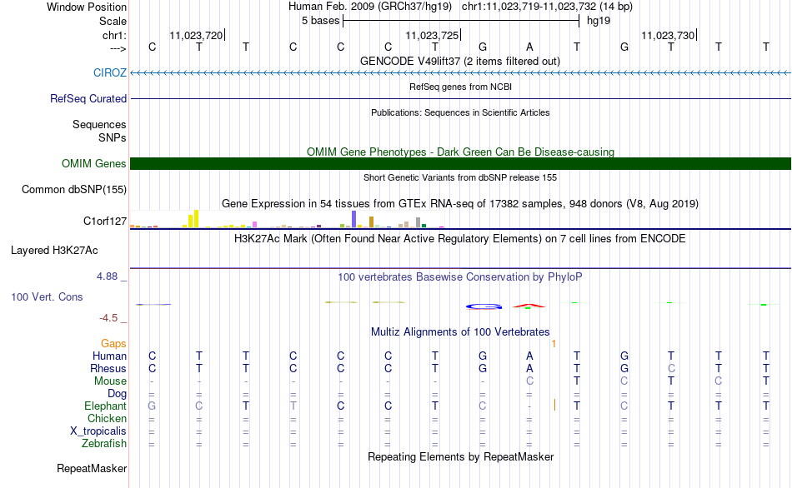This screenshot has height=488, width=792.
Task: Open the RefSeq Curated track label
Action: (88, 98)
